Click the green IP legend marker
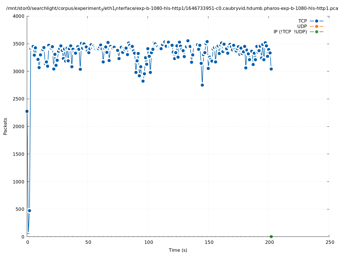 pyautogui.click(x=317, y=32)
